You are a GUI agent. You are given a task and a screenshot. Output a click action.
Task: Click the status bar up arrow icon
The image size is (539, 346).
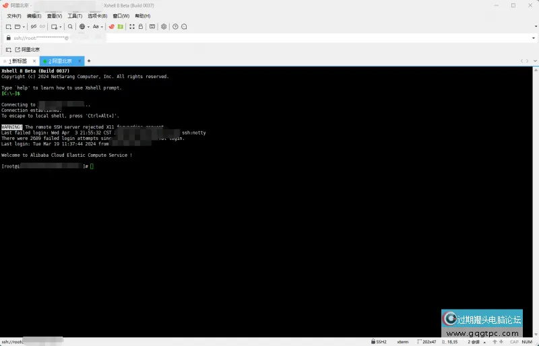click(x=495, y=342)
